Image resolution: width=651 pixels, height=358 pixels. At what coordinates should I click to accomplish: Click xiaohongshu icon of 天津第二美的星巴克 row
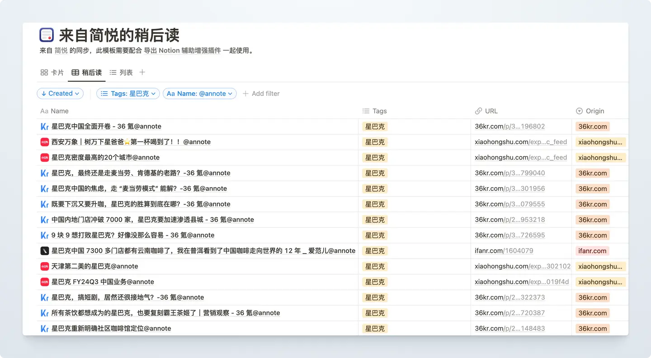pos(44,266)
